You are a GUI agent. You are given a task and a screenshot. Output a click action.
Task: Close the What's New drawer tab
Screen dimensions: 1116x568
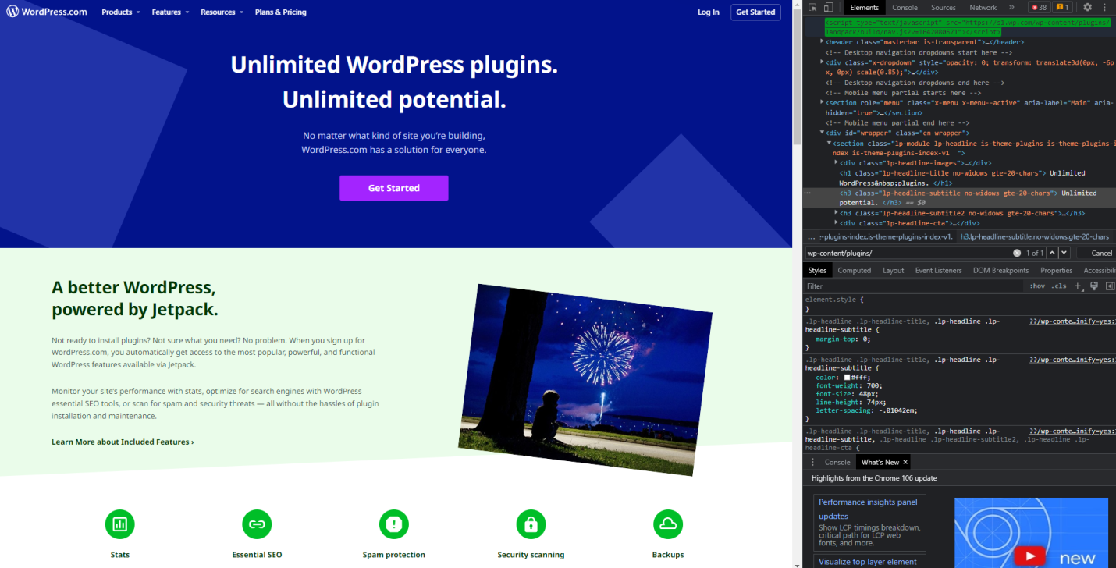(905, 462)
